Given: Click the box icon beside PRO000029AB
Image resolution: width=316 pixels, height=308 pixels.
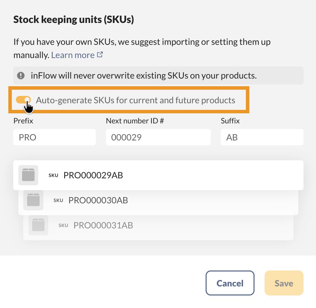Looking at the screenshot, I should [x=28, y=175].
